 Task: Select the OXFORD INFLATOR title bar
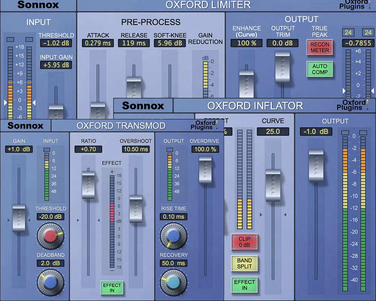255,106
